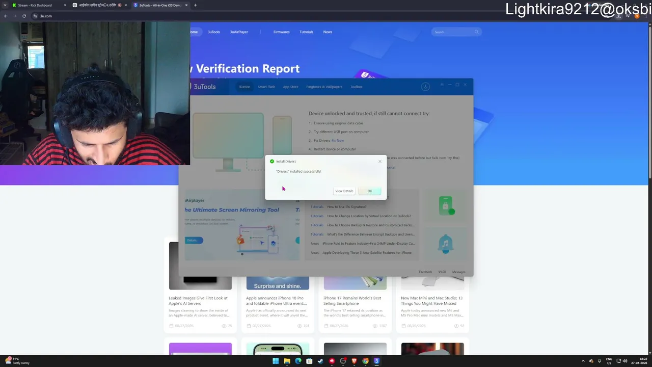The image size is (652, 367).
Task: Open tutorial on Encrypt Backups difference
Action: tap(370, 234)
